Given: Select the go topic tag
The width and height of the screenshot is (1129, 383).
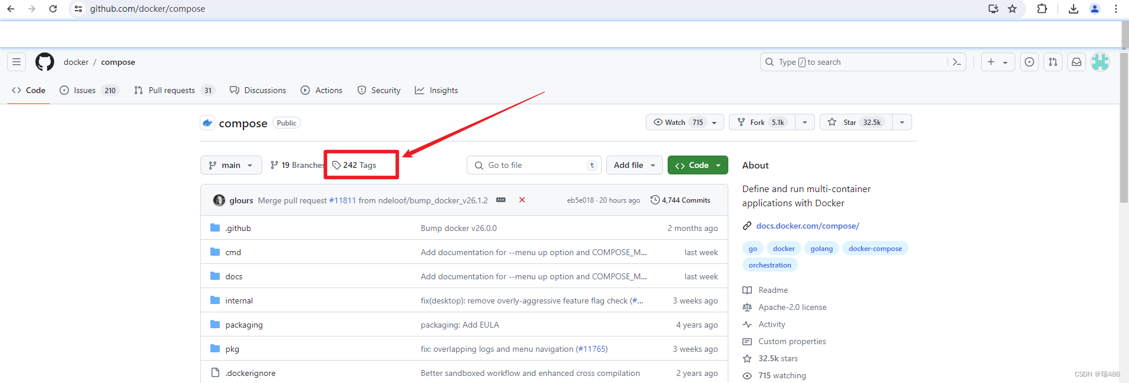Looking at the screenshot, I should pyautogui.click(x=752, y=249).
